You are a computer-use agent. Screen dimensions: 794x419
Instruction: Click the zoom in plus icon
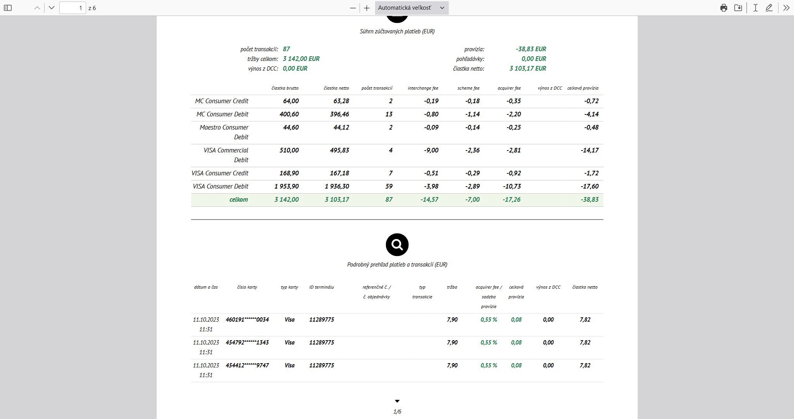click(x=367, y=8)
